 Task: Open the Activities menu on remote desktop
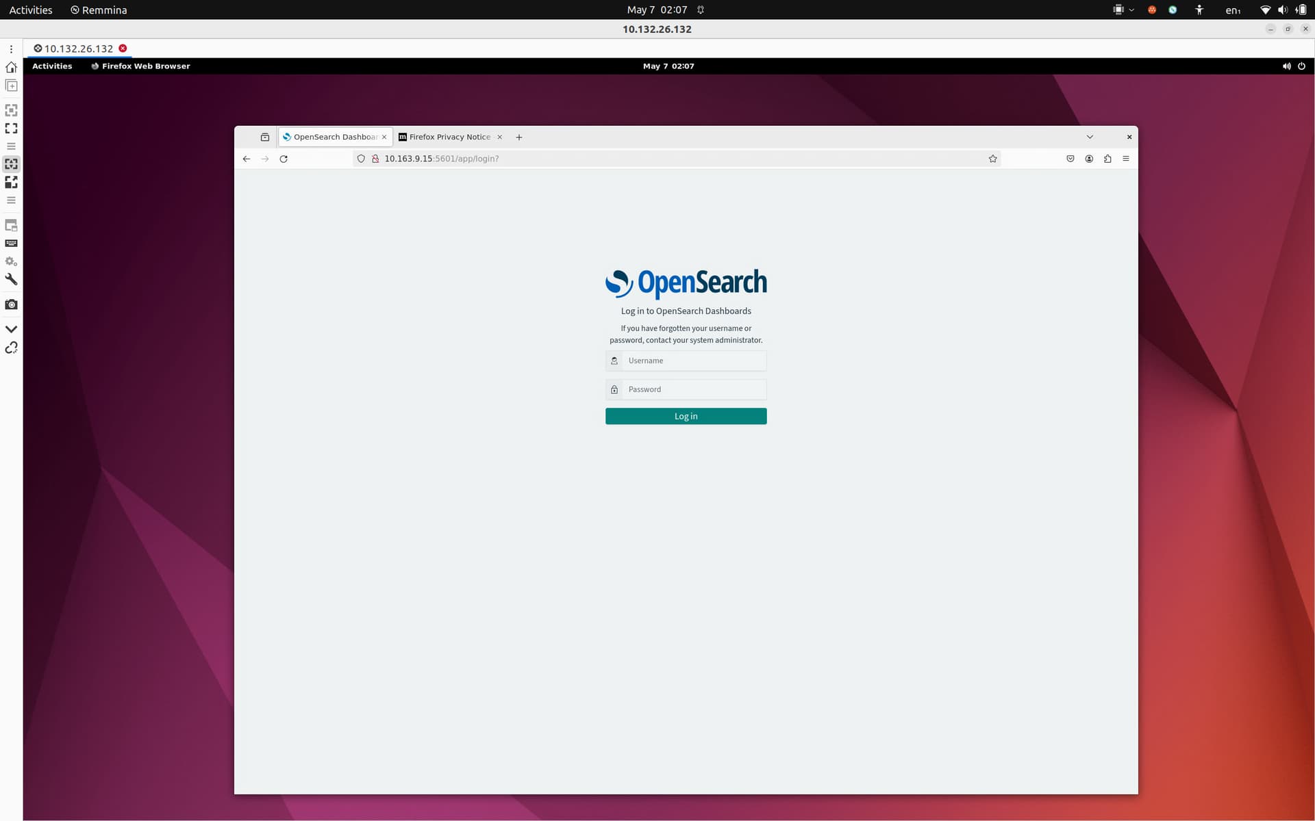(x=51, y=66)
